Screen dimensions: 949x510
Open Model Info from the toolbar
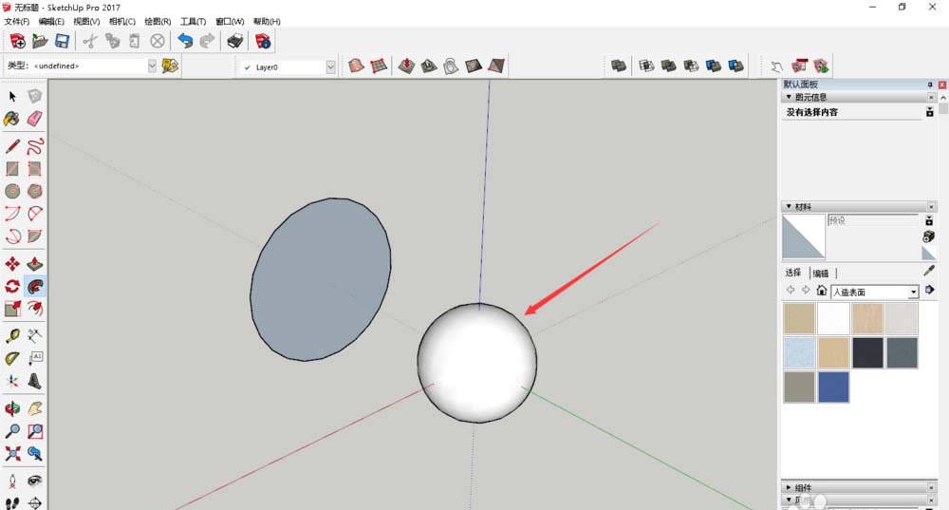point(263,41)
